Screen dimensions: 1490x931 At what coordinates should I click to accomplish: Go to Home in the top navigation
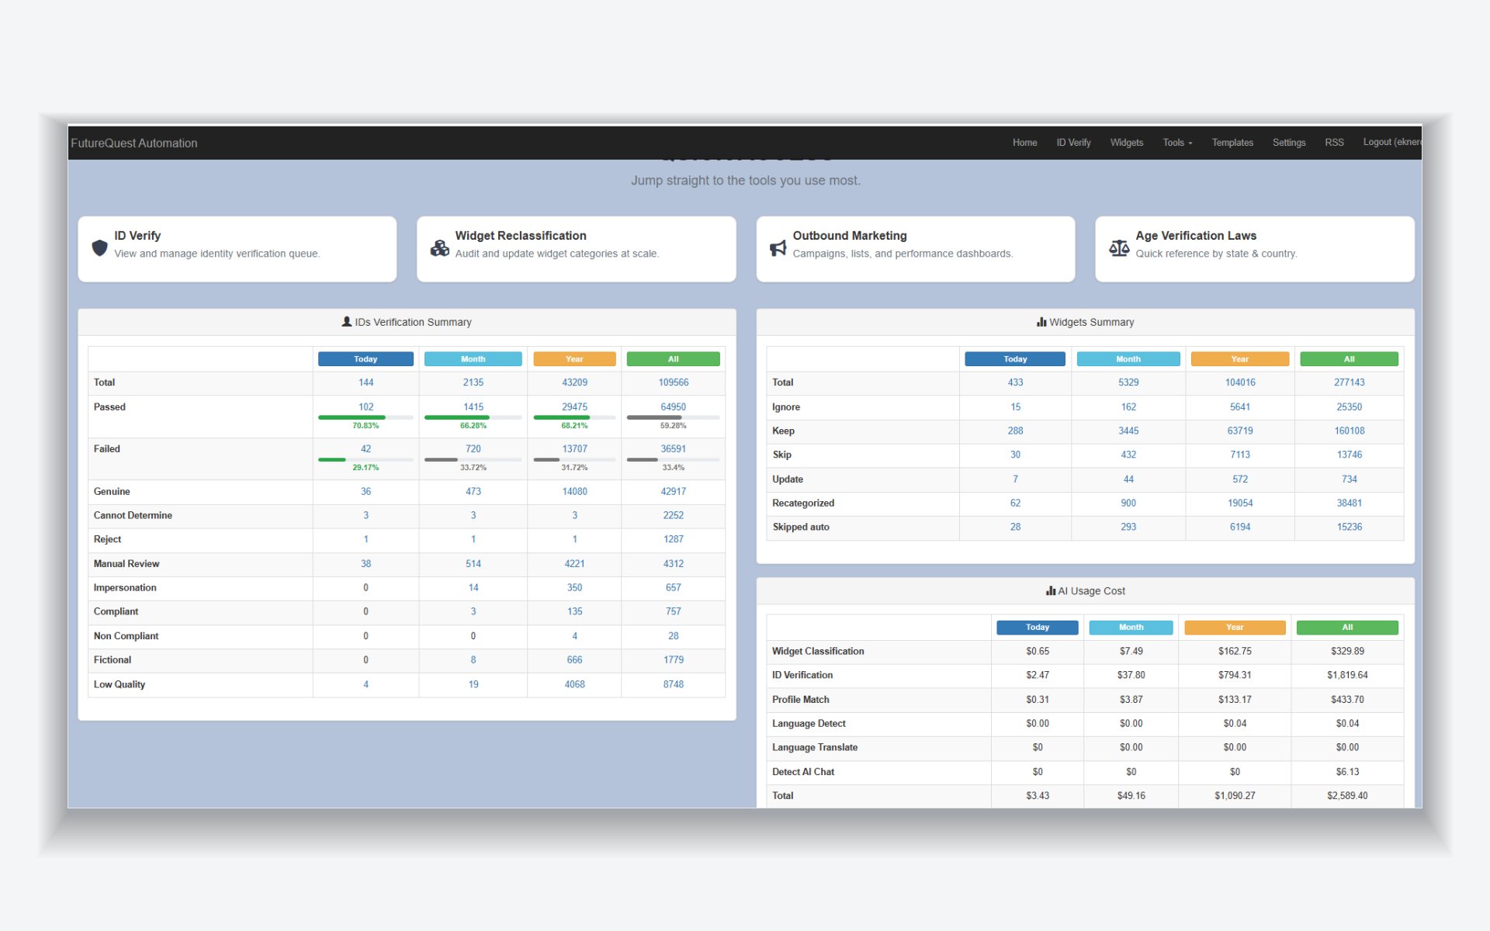tap(1024, 143)
